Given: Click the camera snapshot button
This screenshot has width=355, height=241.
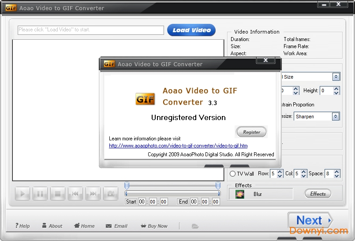Looking at the screenshot, I should [x=111, y=194].
